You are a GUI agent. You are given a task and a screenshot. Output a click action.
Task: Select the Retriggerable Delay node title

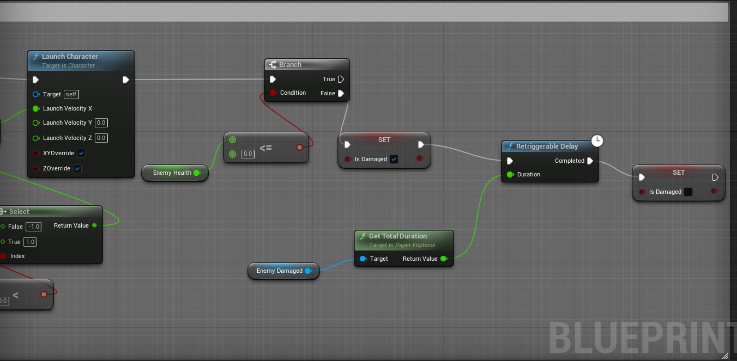(547, 146)
